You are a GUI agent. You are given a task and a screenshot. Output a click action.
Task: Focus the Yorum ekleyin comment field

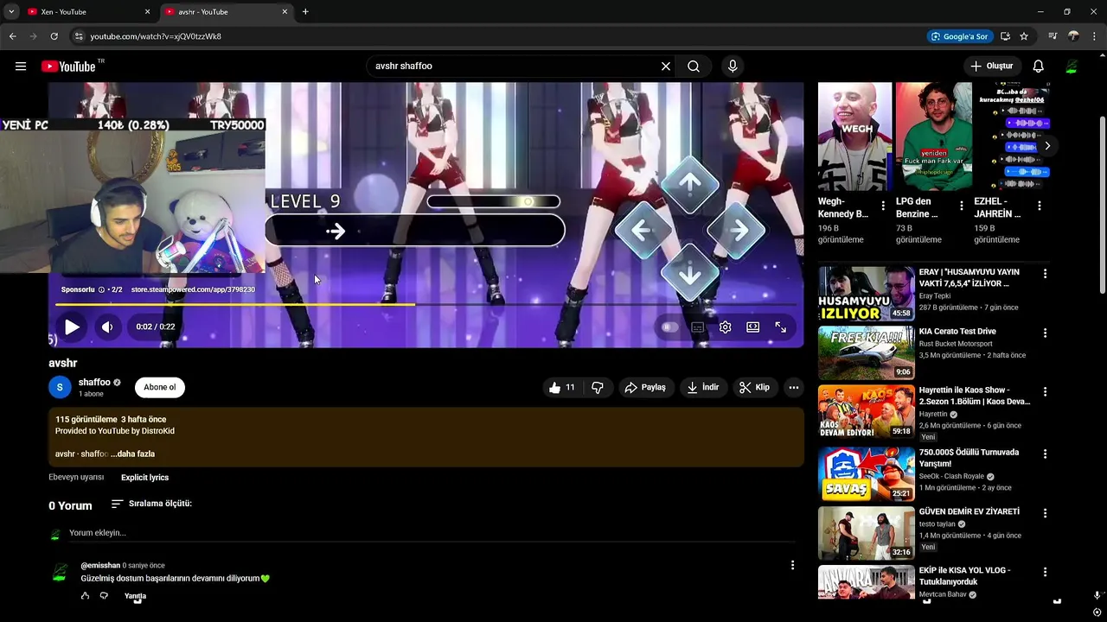tap(432, 533)
